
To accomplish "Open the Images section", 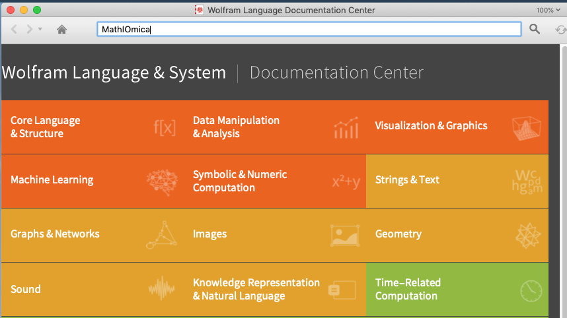I will click(209, 234).
